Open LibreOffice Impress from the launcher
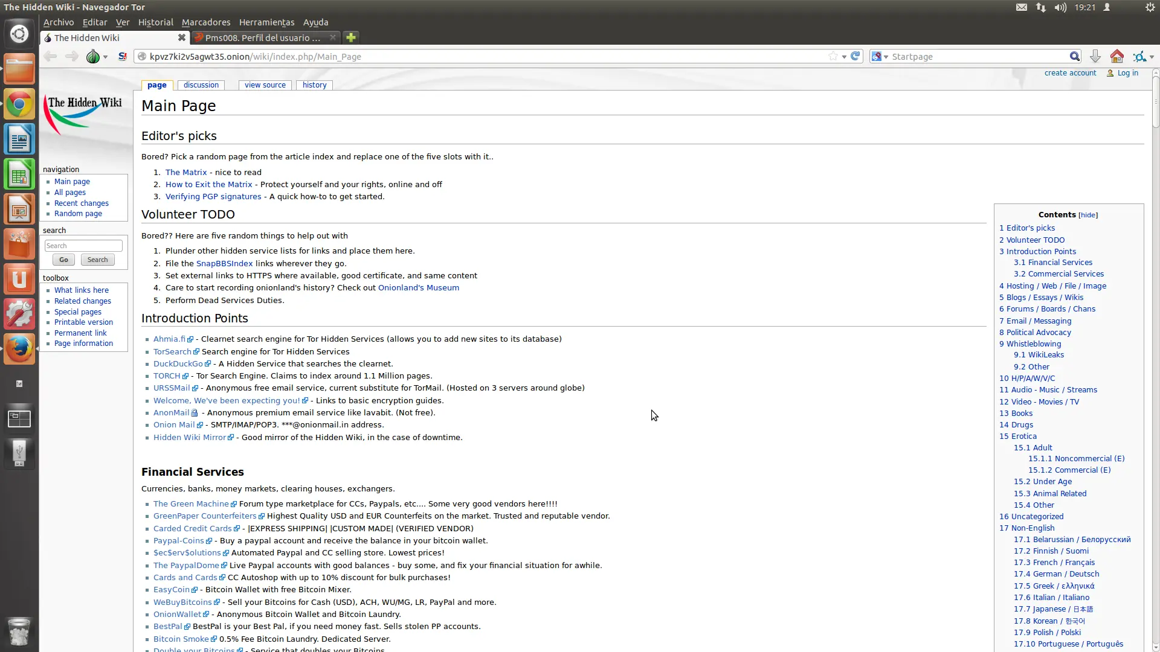Image resolution: width=1160 pixels, height=652 pixels. pyautogui.click(x=19, y=209)
